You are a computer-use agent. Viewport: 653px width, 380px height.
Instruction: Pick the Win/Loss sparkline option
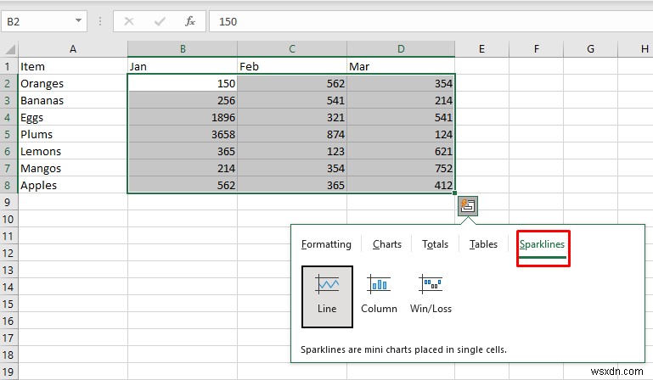pos(431,294)
